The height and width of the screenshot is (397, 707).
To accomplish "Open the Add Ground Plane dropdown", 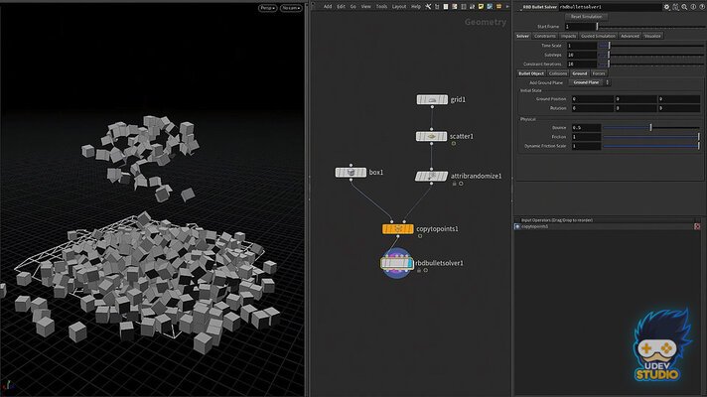I will (589, 82).
